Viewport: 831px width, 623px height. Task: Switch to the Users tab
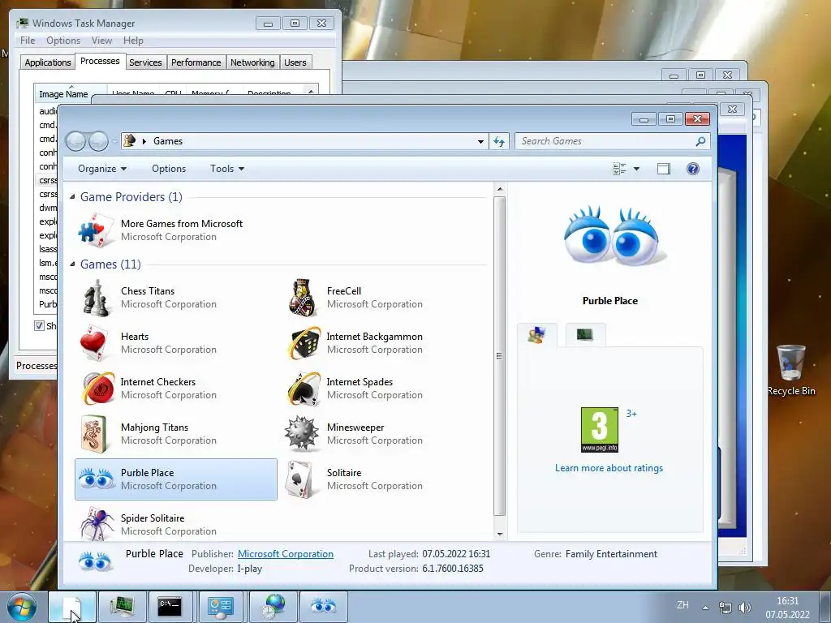tap(295, 62)
